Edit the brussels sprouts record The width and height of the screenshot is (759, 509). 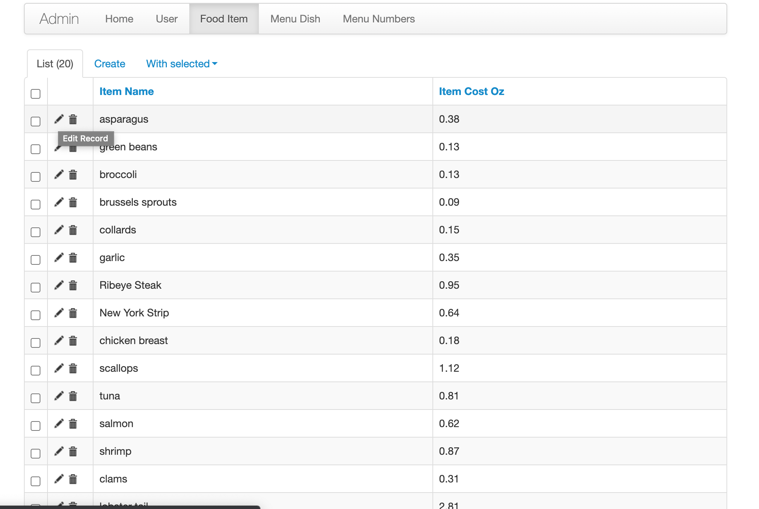coord(59,202)
